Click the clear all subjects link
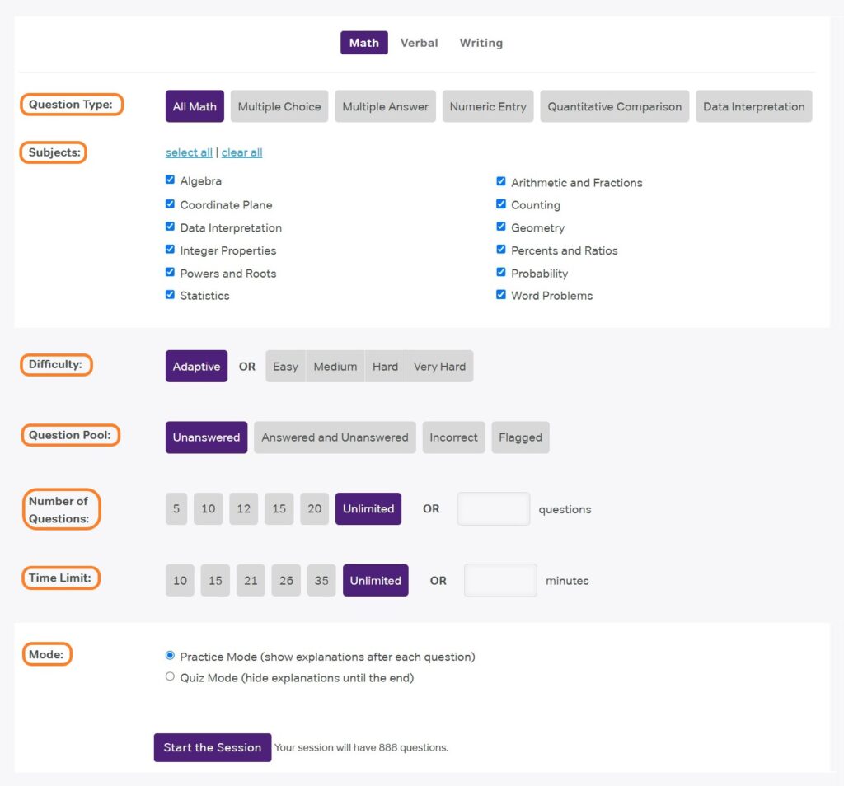The image size is (844, 786). (x=241, y=152)
